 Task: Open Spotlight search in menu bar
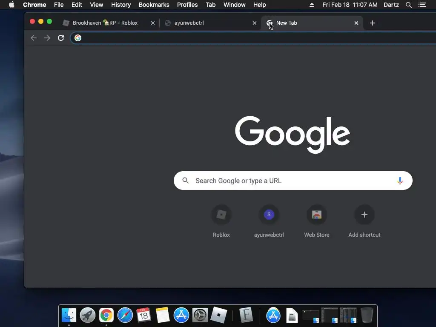pos(408,5)
